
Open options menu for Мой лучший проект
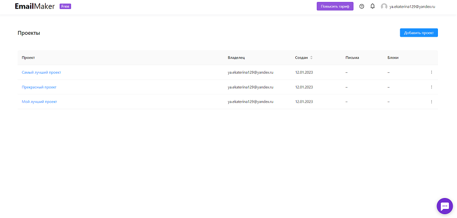click(x=431, y=102)
